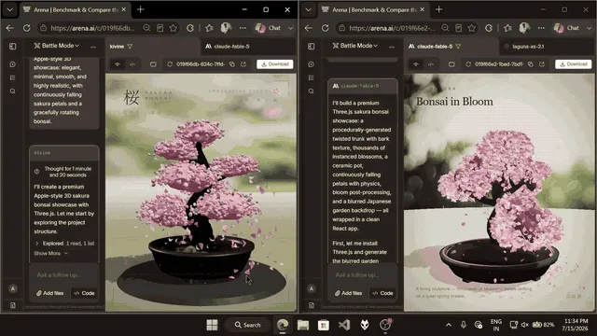The height and width of the screenshot is (336, 597).
Task: Expand Show More in kivine response
Action: coord(51,253)
